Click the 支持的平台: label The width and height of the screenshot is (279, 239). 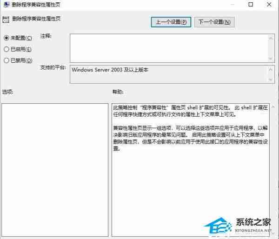53,67
